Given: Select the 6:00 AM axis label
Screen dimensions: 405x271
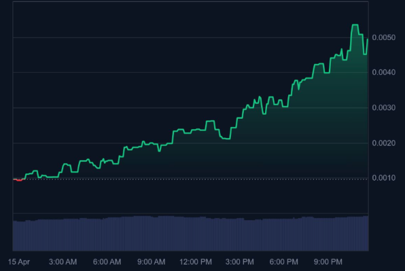Looking at the screenshot, I should (x=107, y=262).
